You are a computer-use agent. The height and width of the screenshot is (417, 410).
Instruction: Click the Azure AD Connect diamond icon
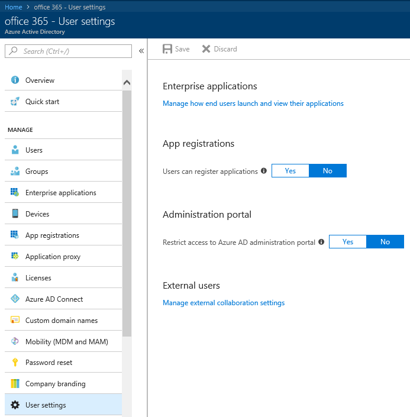point(15,299)
